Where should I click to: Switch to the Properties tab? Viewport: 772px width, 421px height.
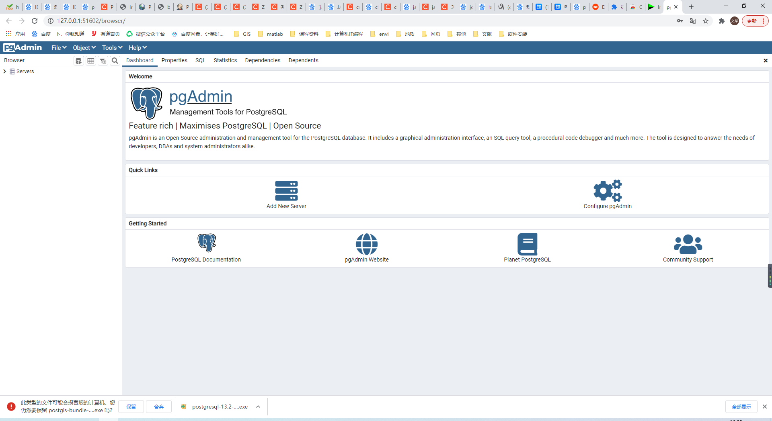click(174, 60)
